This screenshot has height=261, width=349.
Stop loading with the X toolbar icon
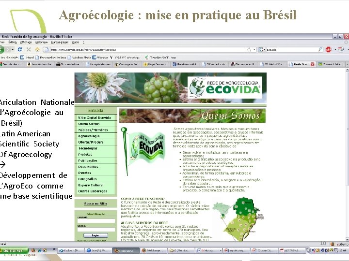(x=29, y=49)
